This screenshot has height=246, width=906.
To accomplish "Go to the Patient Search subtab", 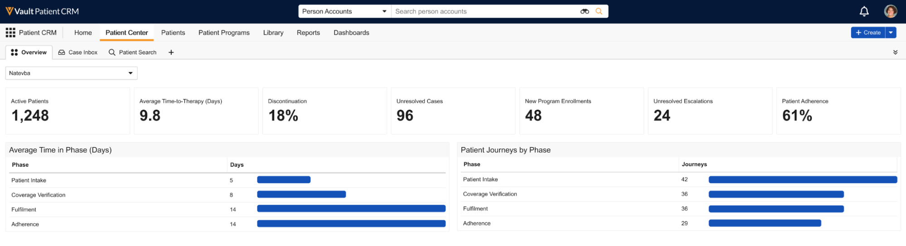I will [133, 53].
